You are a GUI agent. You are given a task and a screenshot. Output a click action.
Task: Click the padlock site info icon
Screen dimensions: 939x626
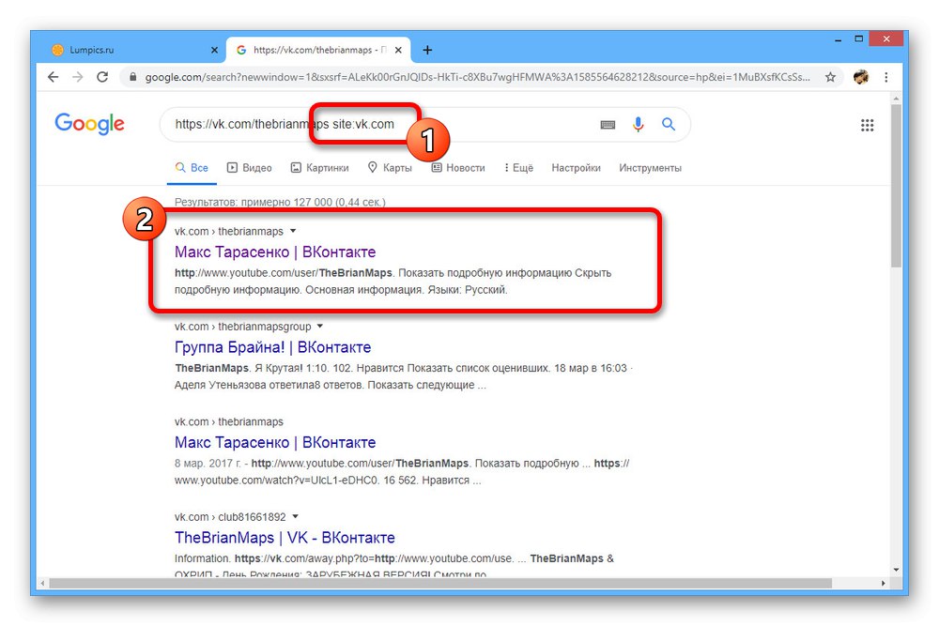tap(133, 77)
